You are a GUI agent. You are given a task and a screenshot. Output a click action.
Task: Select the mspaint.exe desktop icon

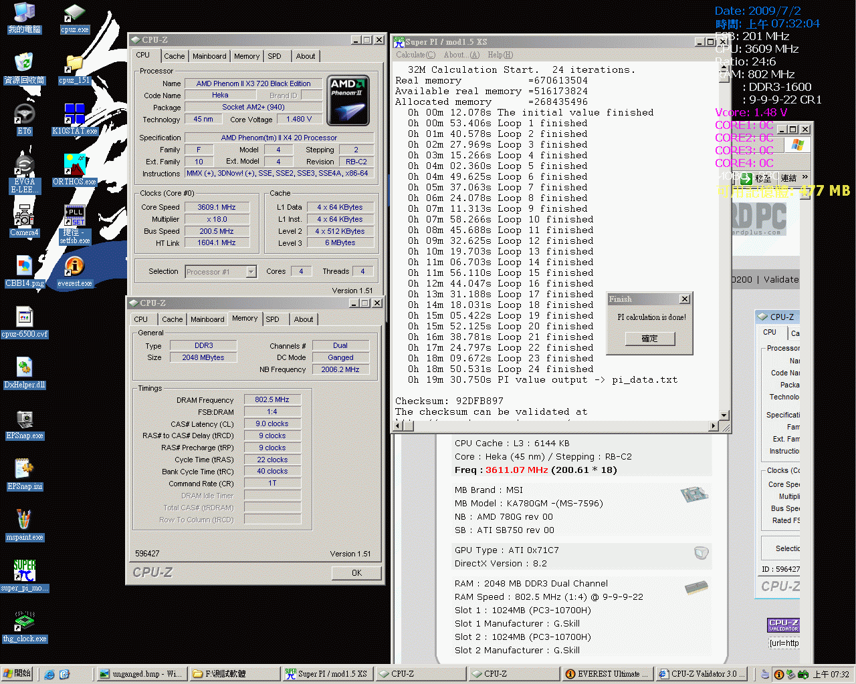pyautogui.click(x=24, y=526)
